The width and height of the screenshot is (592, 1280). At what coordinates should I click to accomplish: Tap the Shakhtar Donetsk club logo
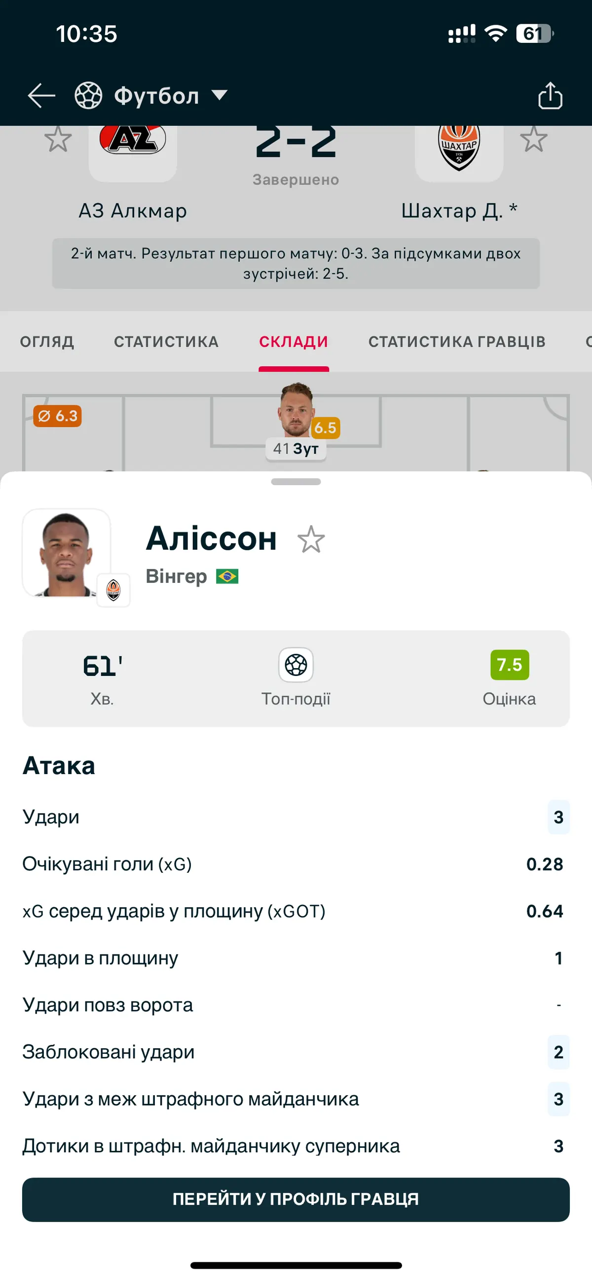pyautogui.click(x=459, y=145)
